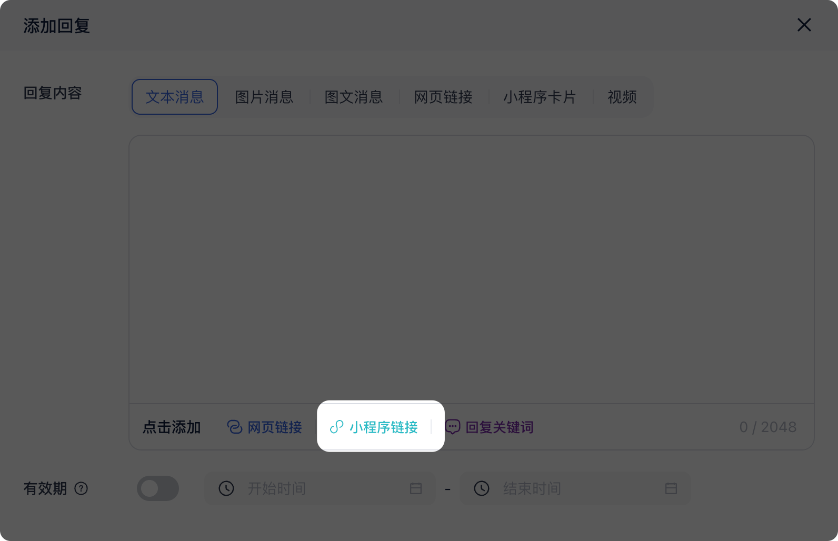Click the 结束时间 input field
This screenshot has width=838, height=541.
coord(575,488)
